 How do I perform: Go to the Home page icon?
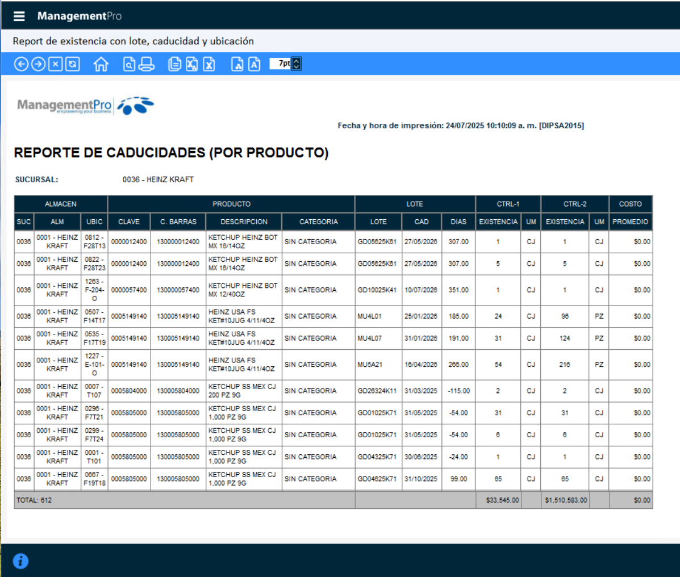[x=101, y=64]
